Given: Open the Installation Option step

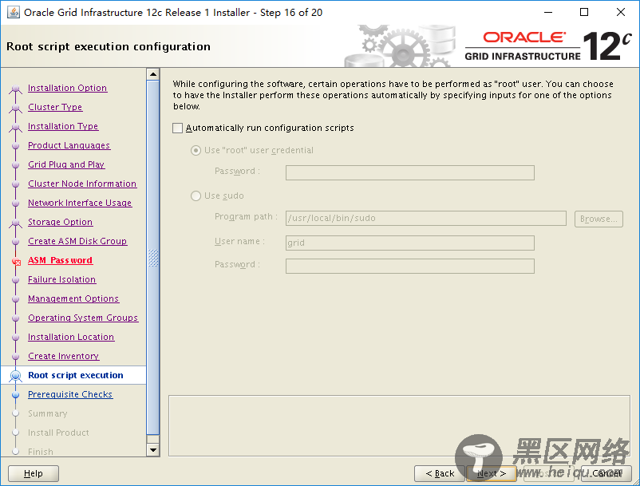Looking at the screenshot, I should pos(67,88).
